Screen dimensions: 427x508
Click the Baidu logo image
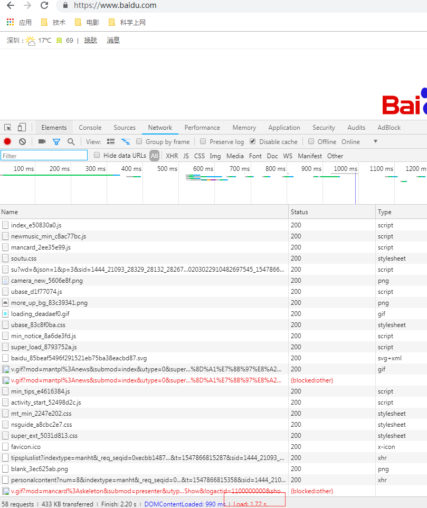pyautogui.click(x=405, y=101)
